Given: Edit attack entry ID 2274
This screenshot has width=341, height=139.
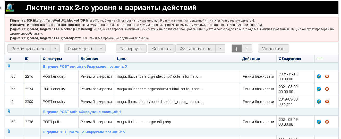Looking at the screenshot, I should (x=319, y=89).
